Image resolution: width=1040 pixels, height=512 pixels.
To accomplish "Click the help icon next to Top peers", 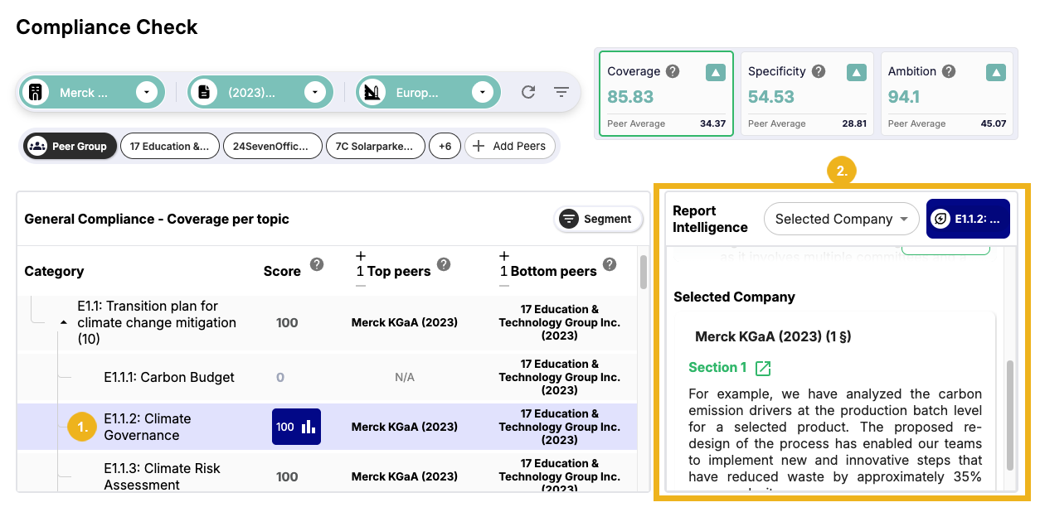I will 444,264.
